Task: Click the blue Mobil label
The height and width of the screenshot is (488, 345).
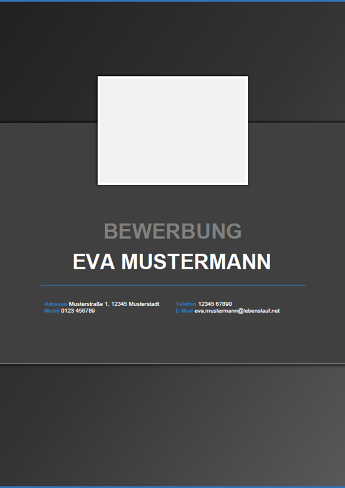Action: coord(52,310)
